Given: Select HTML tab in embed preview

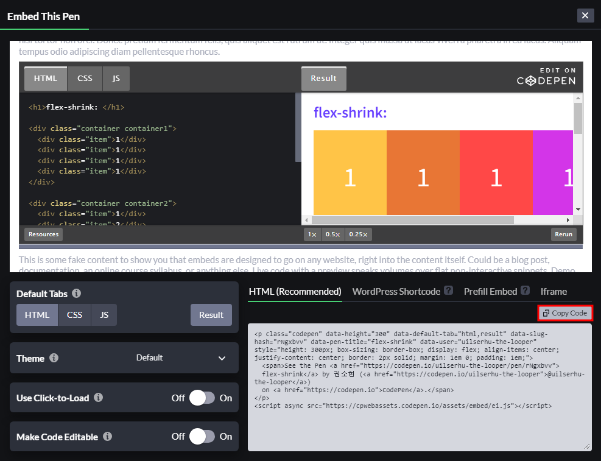Looking at the screenshot, I should tap(46, 79).
